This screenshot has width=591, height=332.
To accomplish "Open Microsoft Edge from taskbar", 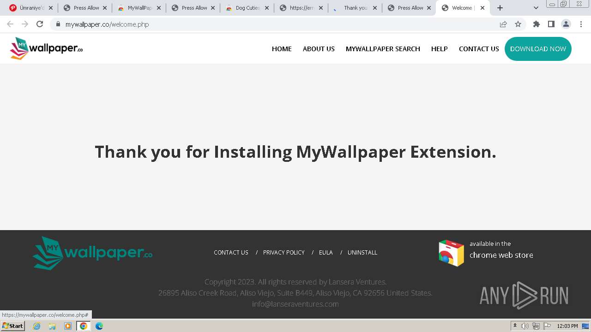I will (99, 326).
